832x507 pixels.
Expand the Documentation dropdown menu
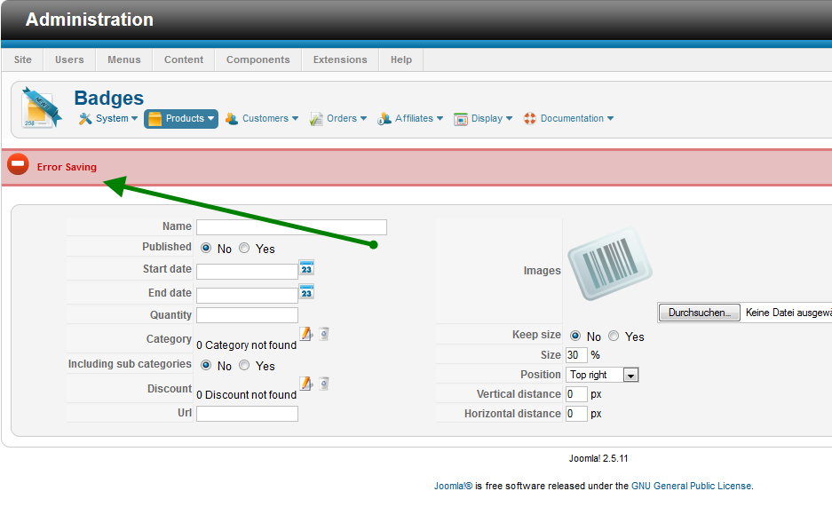[610, 118]
